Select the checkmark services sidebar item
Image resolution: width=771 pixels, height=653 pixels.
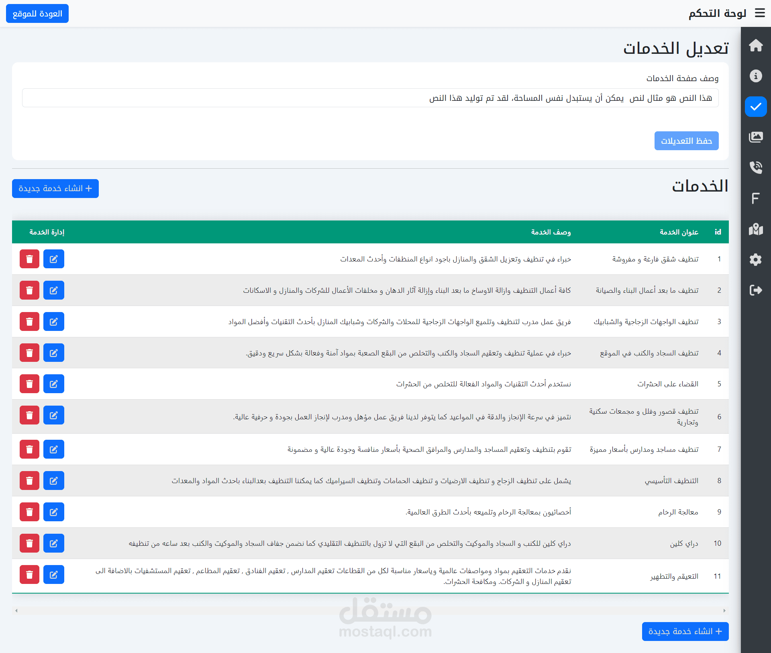755,107
